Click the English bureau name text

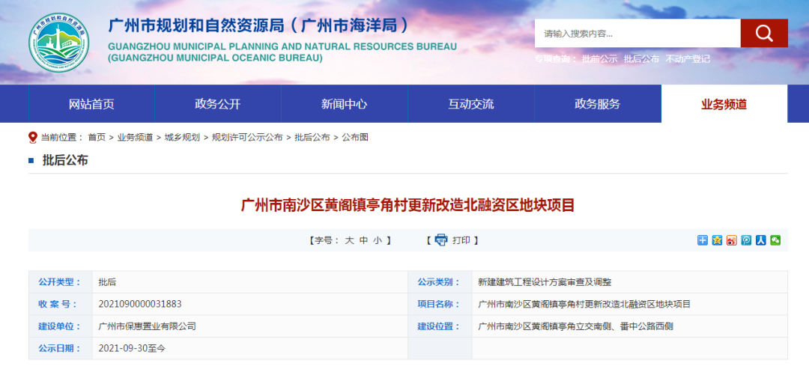click(x=282, y=52)
